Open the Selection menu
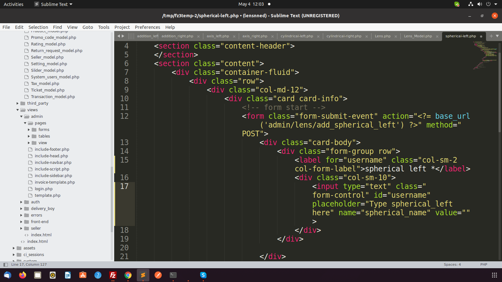This screenshot has width=502, height=282. click(x=38, y=27)
